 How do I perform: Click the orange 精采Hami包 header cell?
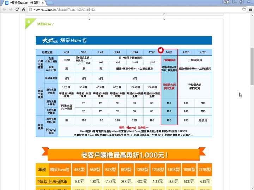[60, 170]
